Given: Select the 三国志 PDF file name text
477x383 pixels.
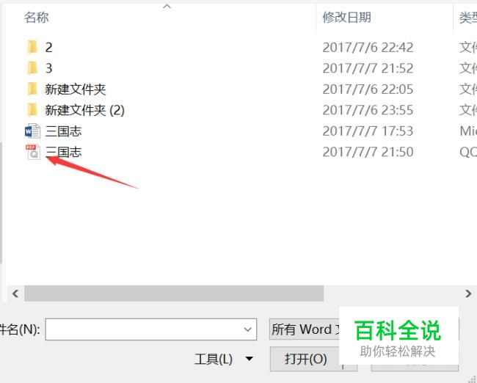Looking at the screenshot, I should click(63, 152).
